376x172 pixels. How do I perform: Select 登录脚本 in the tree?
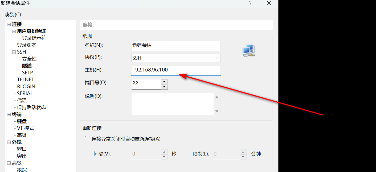pos(27,45)
